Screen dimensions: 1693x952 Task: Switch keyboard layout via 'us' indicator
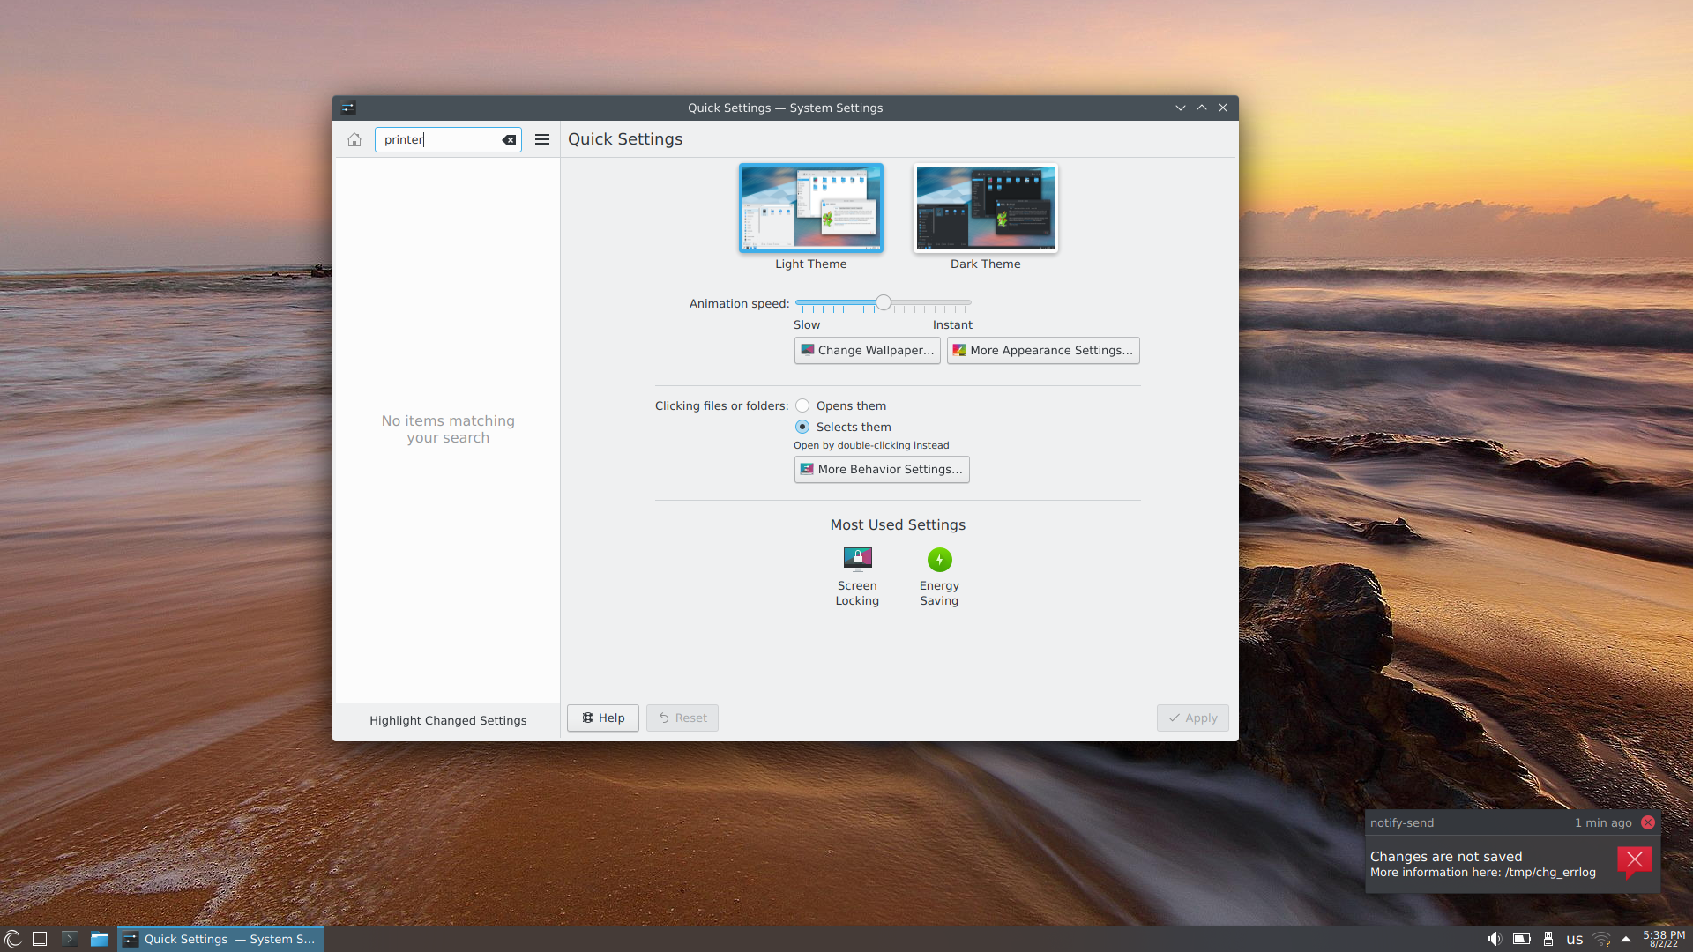point(1575,940)
